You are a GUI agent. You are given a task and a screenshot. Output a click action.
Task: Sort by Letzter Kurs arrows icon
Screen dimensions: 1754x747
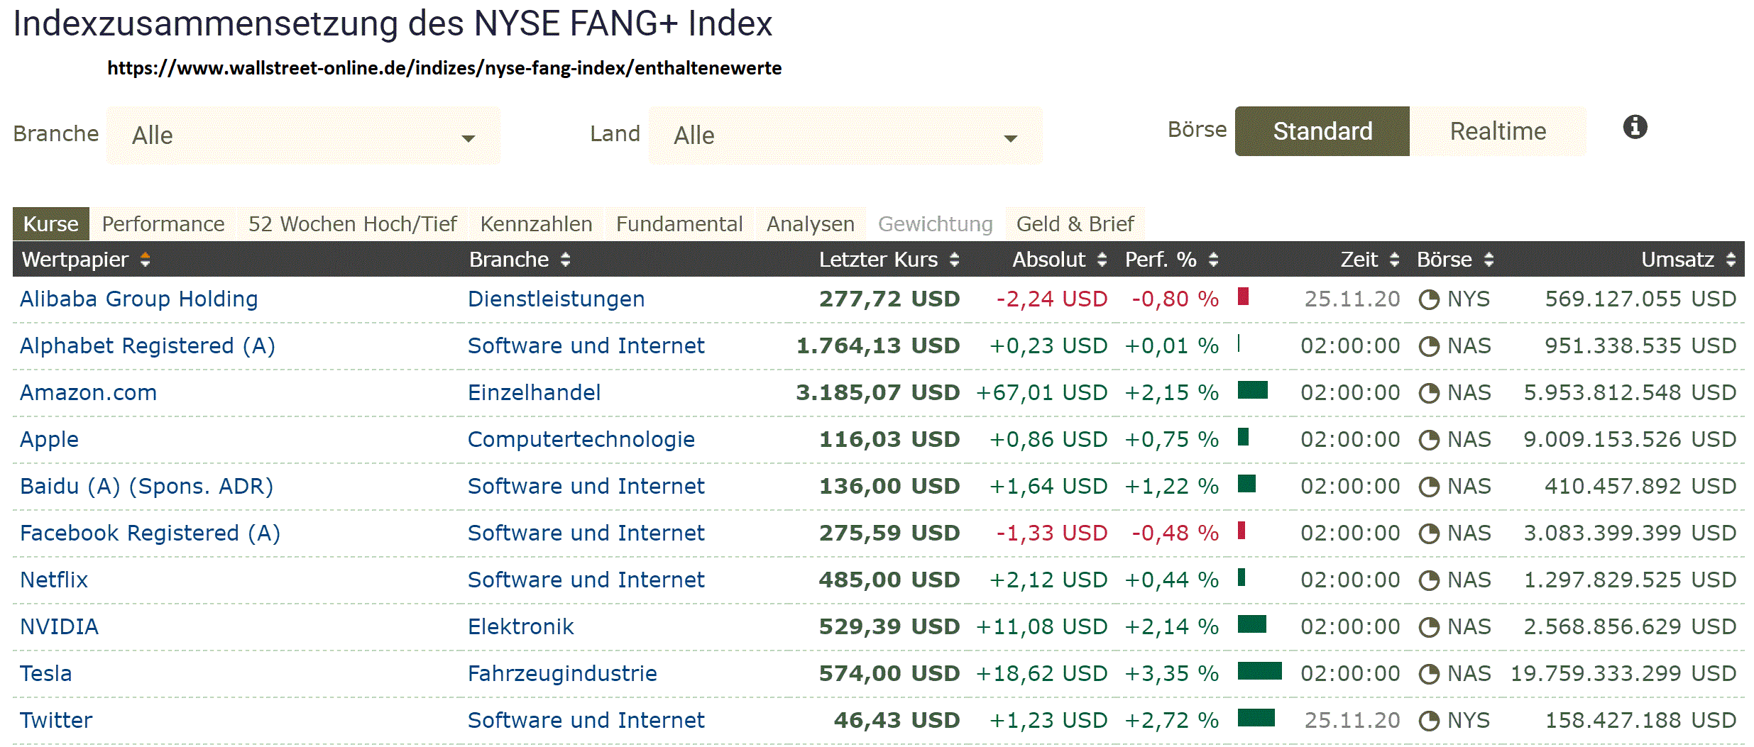[955, 260]
